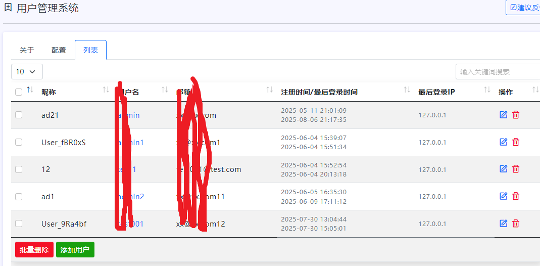Select the 列表 tab
This screenshot has width=540, height=266.
click(90, 50)
